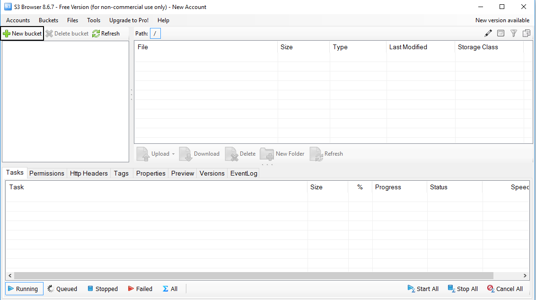Create a New bucket
The image size is (536, 300).
click(x=22, y=34)
